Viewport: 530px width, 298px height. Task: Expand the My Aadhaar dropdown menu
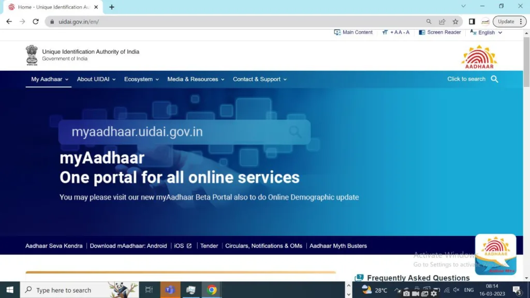coord(49,79)
